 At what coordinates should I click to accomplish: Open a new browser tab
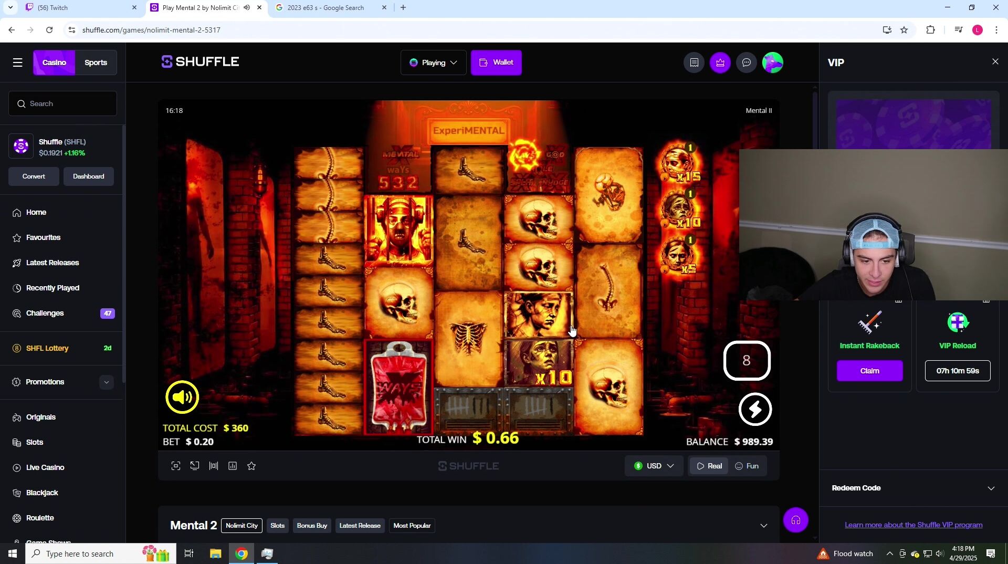[x=403, y=8]
